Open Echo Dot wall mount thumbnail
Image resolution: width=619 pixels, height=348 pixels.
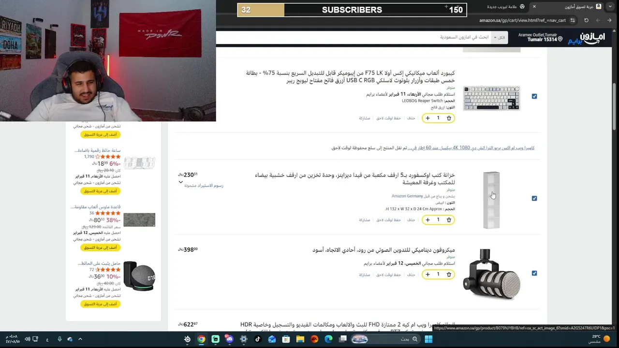click(139, 276)
